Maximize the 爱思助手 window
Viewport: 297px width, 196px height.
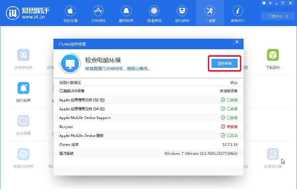[x=282, y=3]
